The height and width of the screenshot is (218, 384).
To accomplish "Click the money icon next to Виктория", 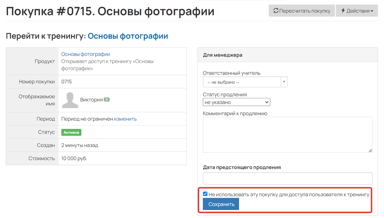I will [107, 100].
